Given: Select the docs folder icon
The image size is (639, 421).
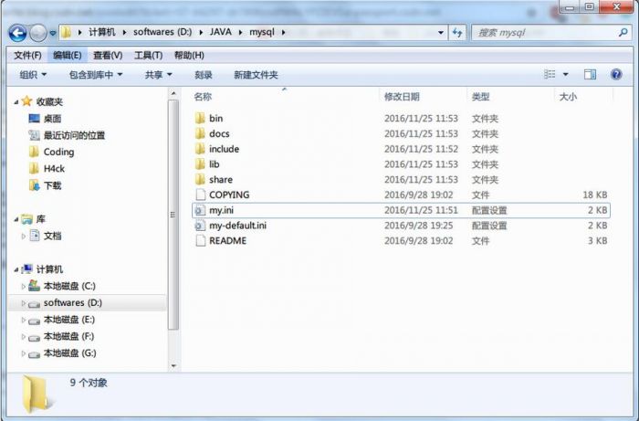Looking at the screenshot, I should click(x=200, y=133).
